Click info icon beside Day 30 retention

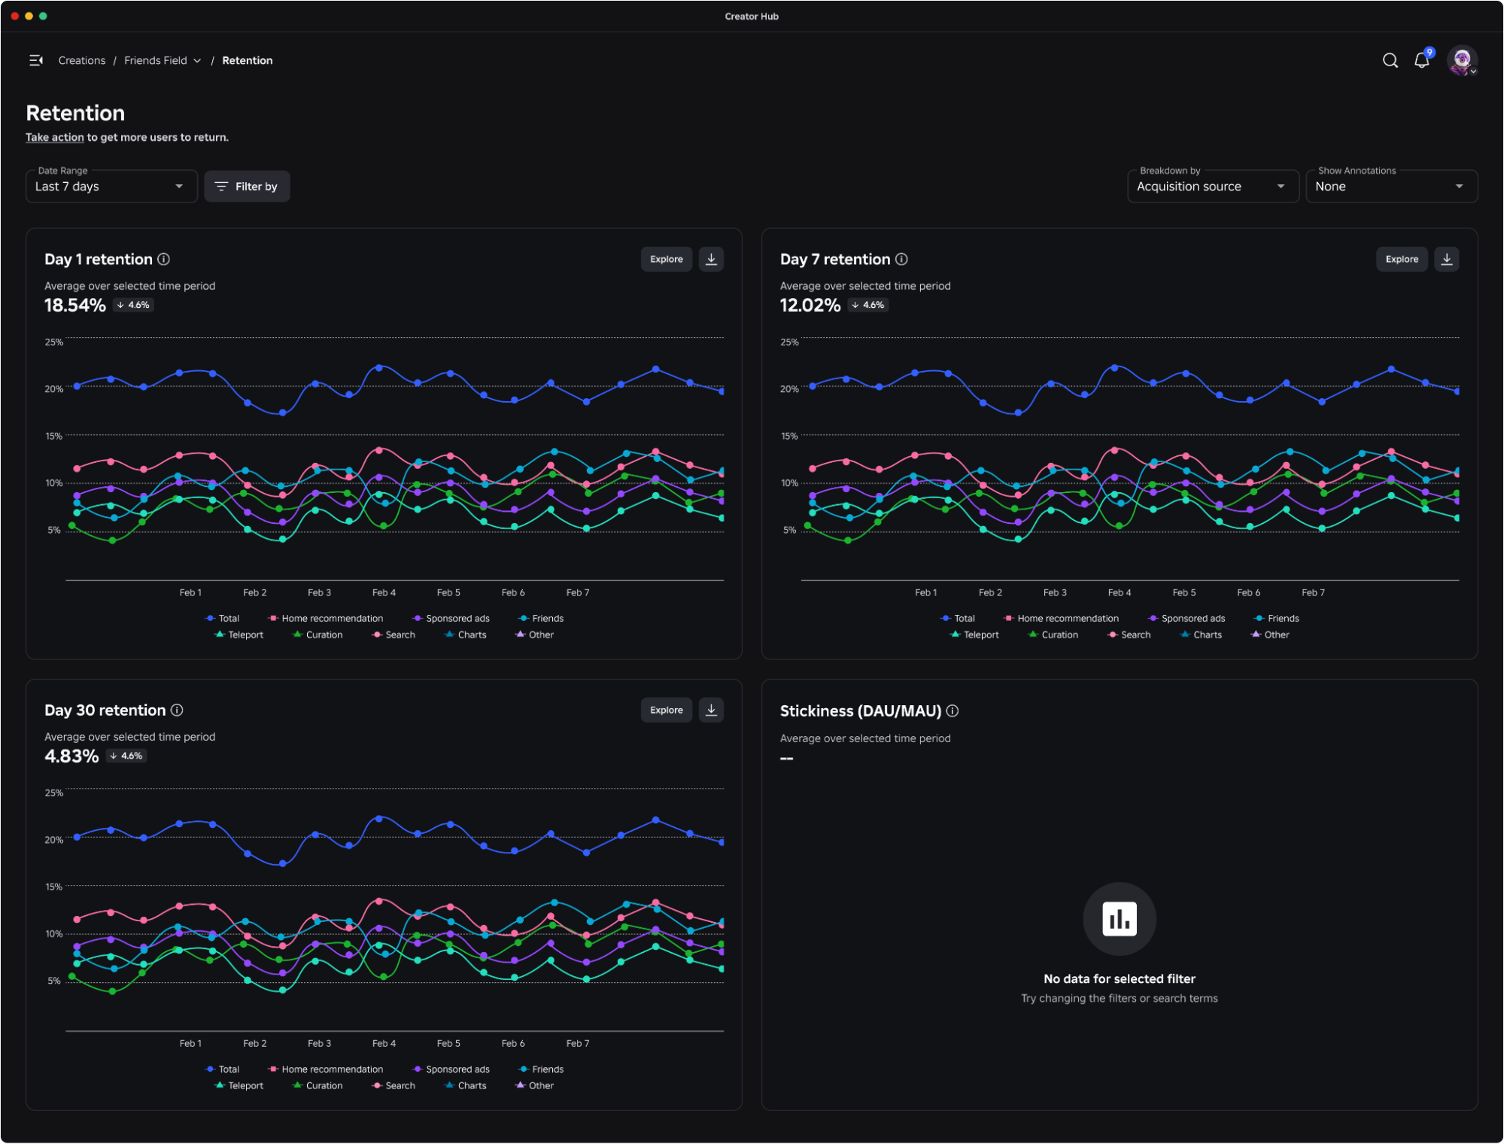point(177,710)
